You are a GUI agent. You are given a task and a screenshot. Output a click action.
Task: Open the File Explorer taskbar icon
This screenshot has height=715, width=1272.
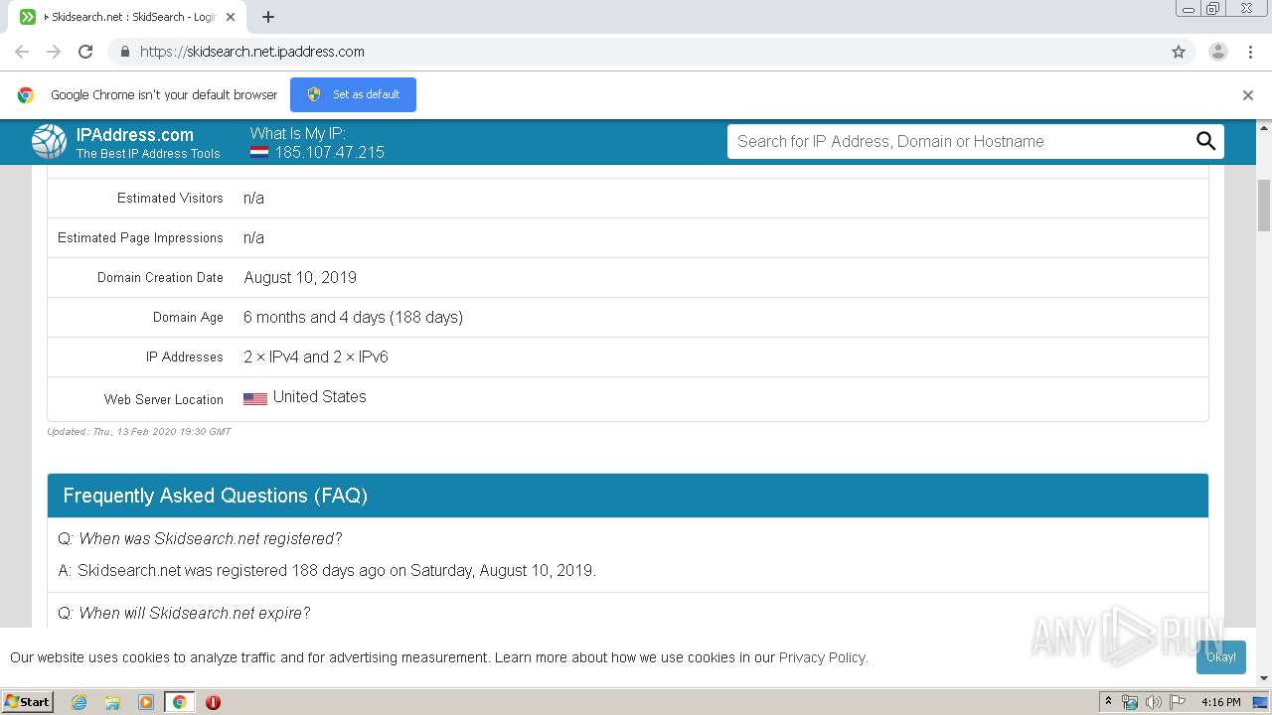(112, 702)
